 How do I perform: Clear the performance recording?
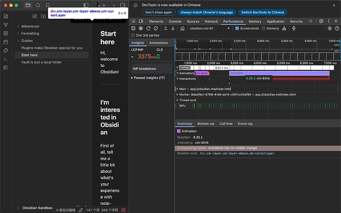point(156,29)
